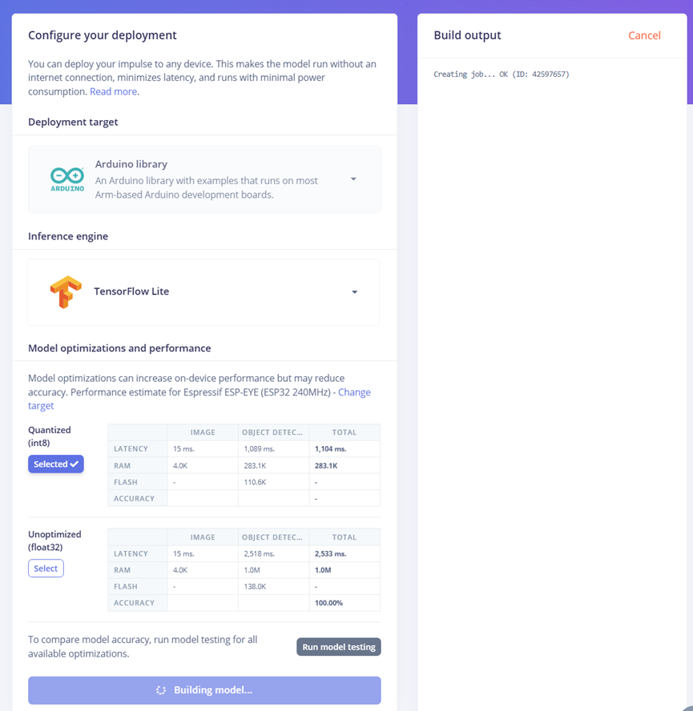Viewport: 693px width, 711px height.
Task: Open the Read more link
Action: (113, 91)
